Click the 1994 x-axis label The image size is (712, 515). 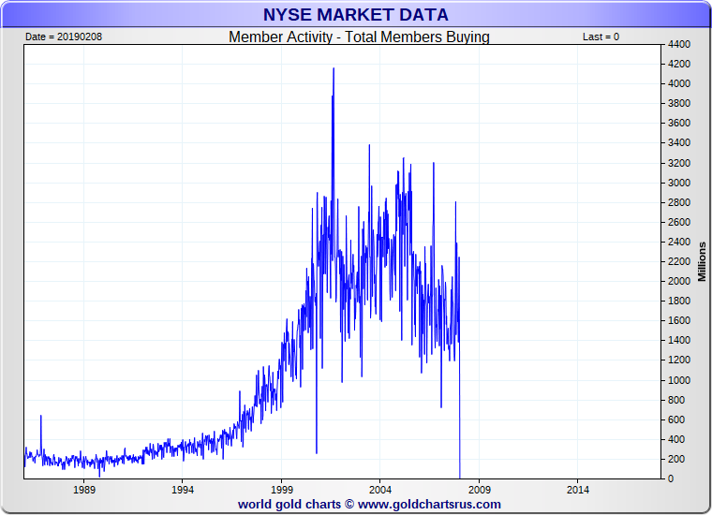pos(183,490)
